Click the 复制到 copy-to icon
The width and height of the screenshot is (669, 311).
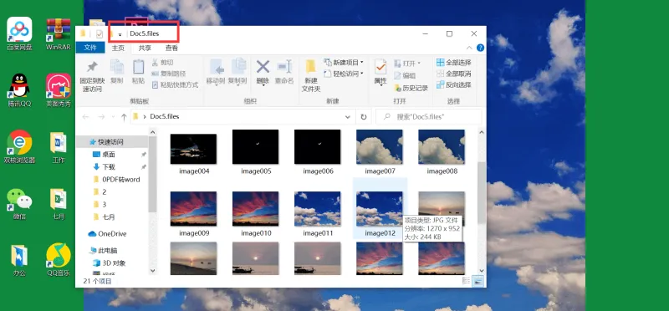238,67
